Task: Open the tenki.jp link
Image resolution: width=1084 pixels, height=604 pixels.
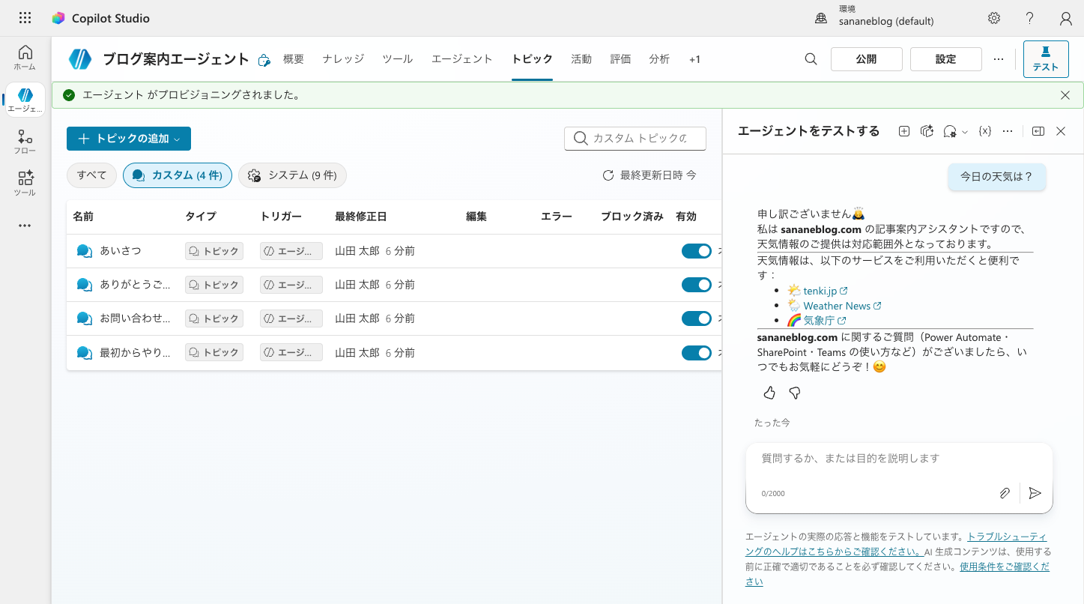Action: pyautogui.click(x=820, y=291)
